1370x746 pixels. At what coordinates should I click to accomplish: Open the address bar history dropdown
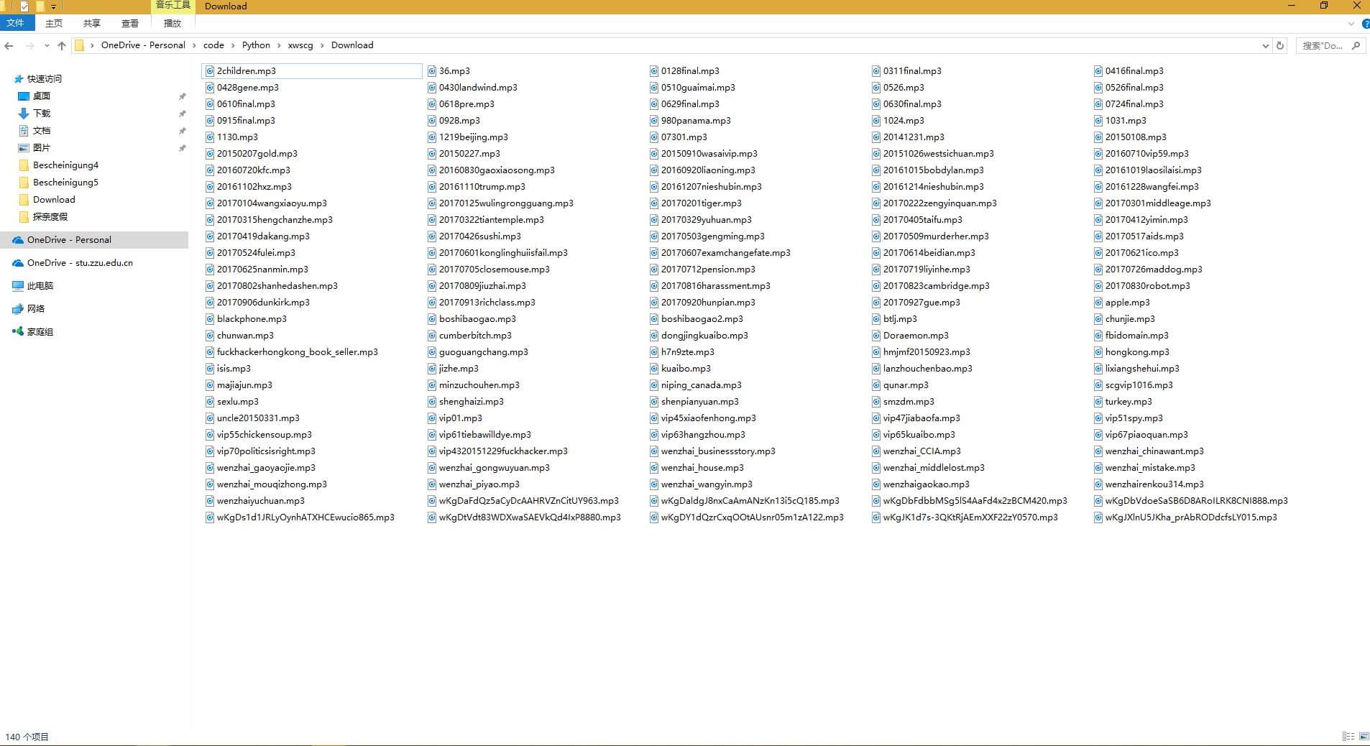pyautogui.click(x=1265, y=45)
